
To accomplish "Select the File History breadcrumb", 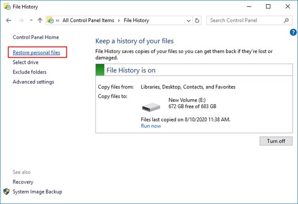I will [x=136, y=20].
